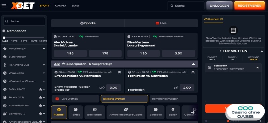The width and height of the screenshot is (268, 123).
Task: Click the Tennis (143) ball icon
Action: pos(5,97)
